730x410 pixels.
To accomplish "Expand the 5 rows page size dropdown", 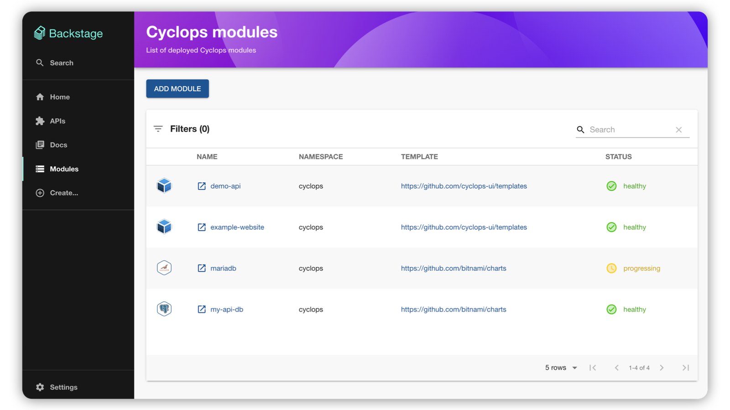I will click(x=561, y=368).
